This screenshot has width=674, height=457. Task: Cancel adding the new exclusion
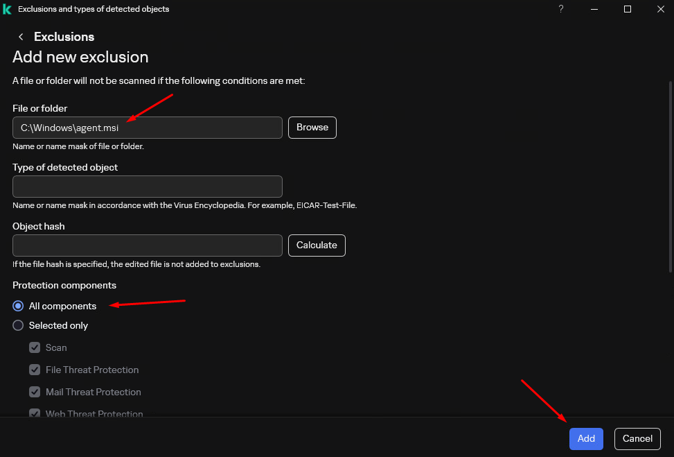[637, 438]
